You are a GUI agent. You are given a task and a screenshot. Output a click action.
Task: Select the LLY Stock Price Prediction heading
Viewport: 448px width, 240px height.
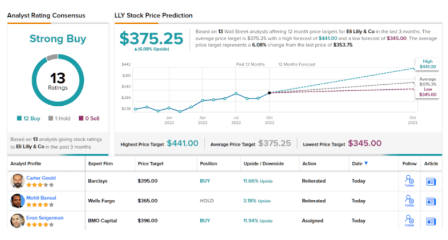(x=154, y=16)
